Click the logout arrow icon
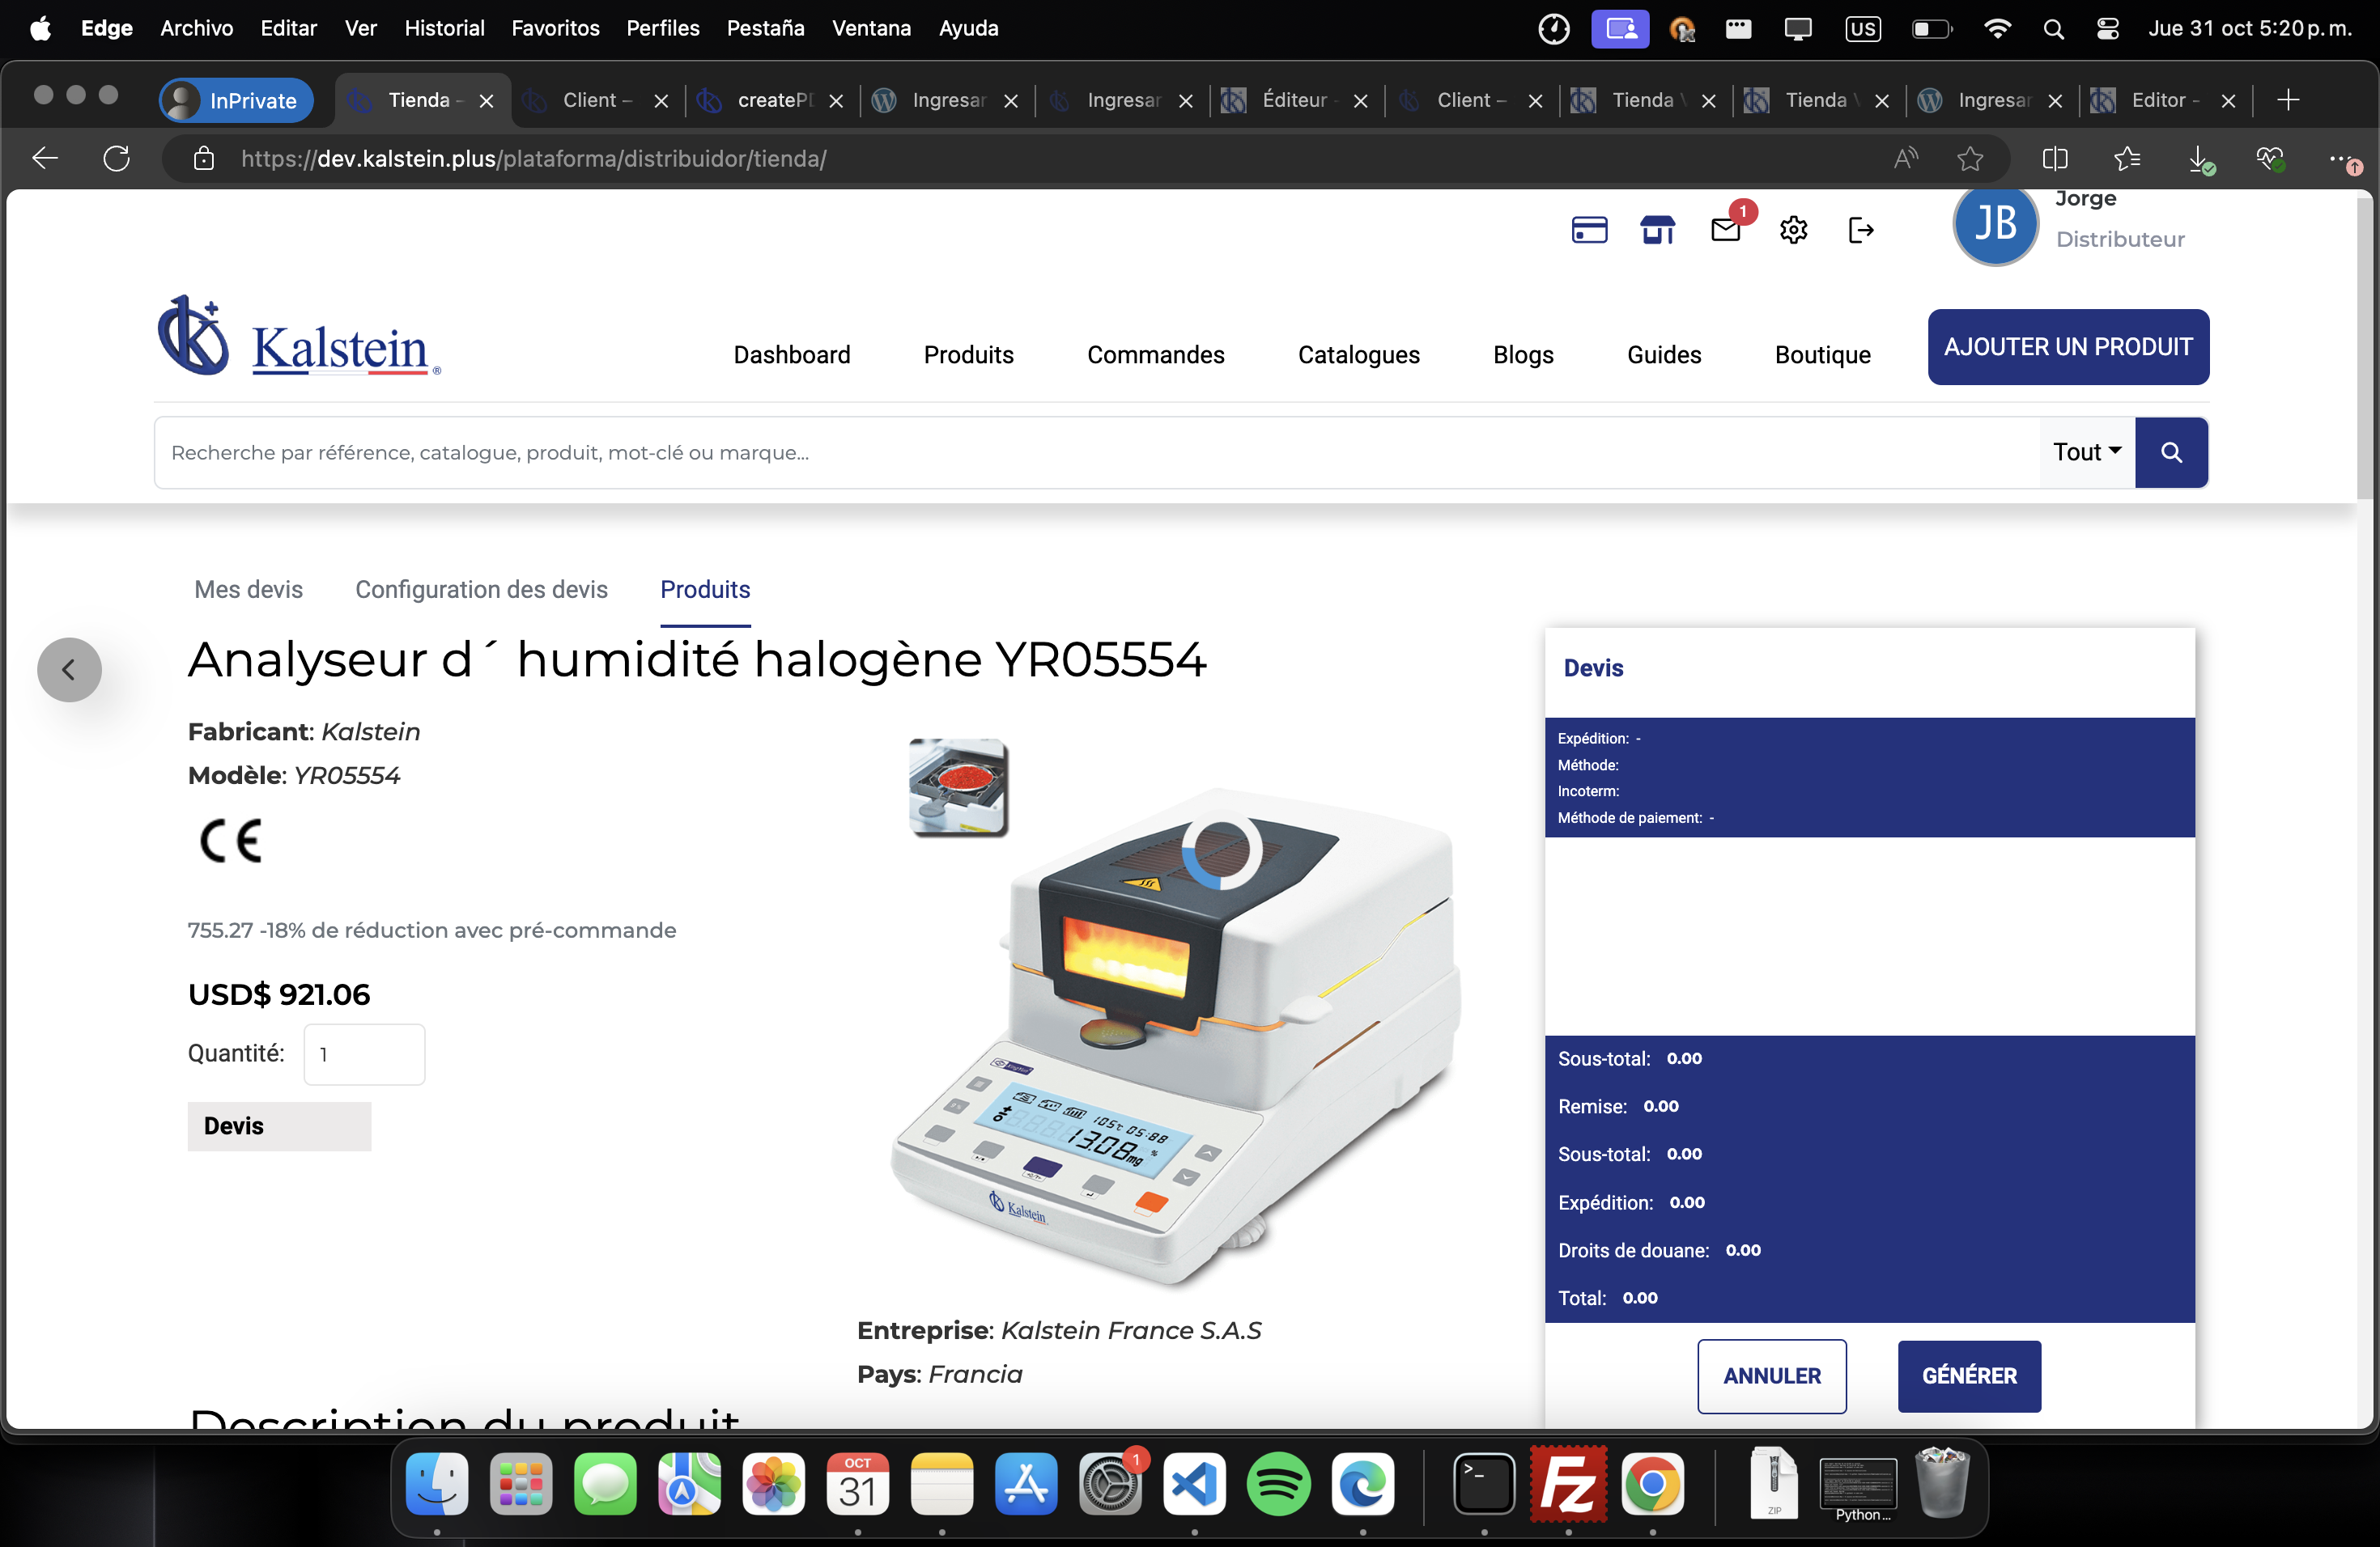 coord(1860,230)
